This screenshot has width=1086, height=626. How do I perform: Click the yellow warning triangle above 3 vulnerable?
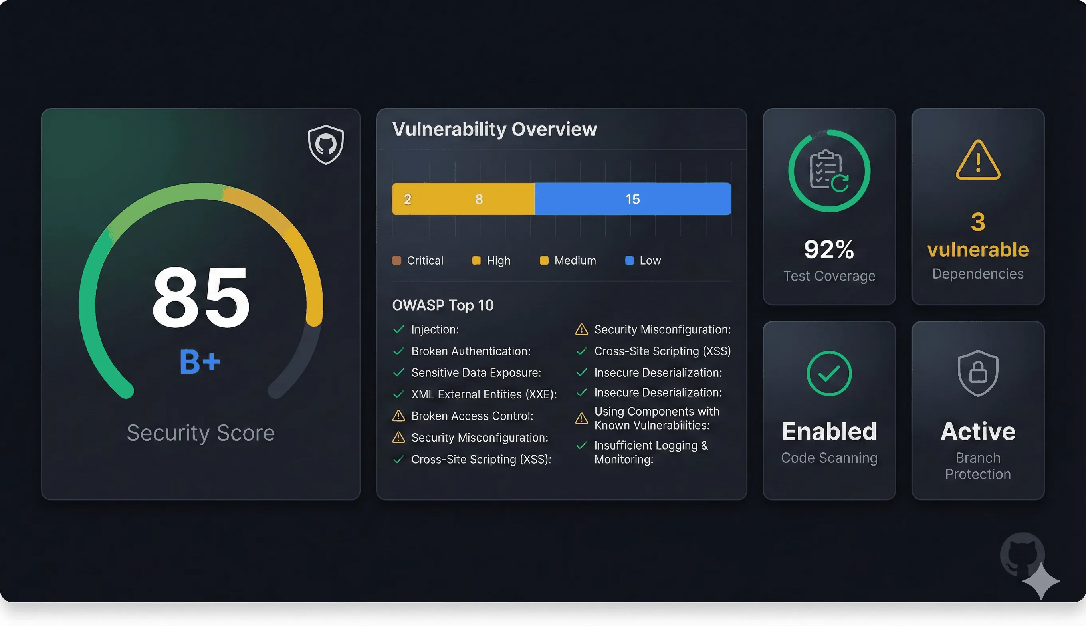(x=978, y=160)
